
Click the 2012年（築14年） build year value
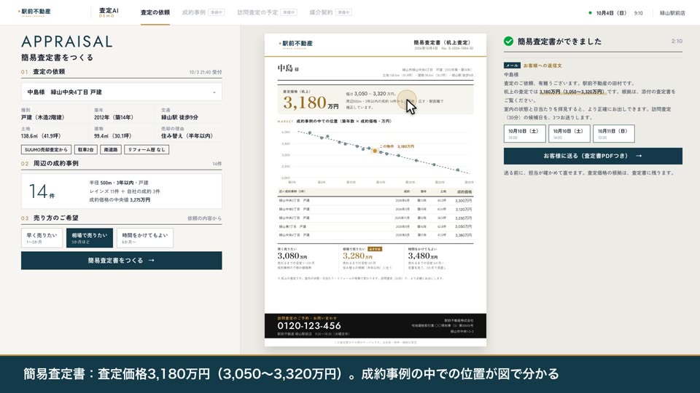(114, 118)
